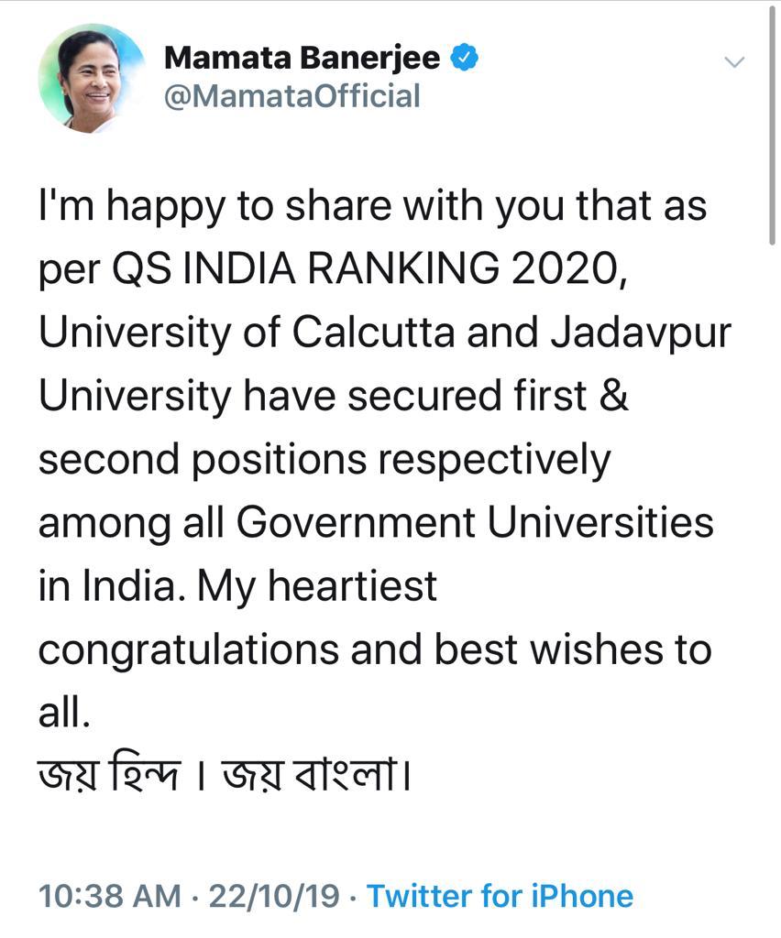This screenshot has width=781, height=938.
Task: Click the 10:38 AM timestamp
Action: pyautogui.click(x=109, y=896)
